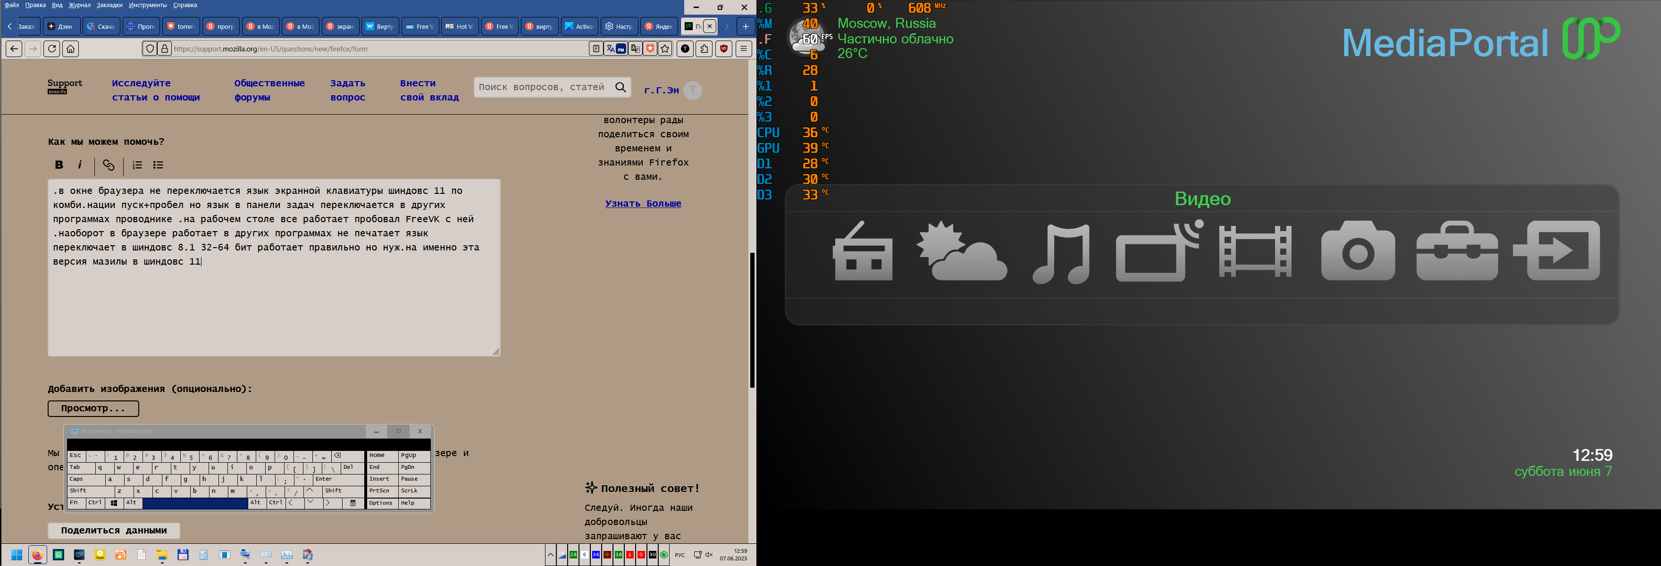Switch to the Дзен tab
The width and height of the screenshot is (1661, 566).
click(x=61, y=26)
